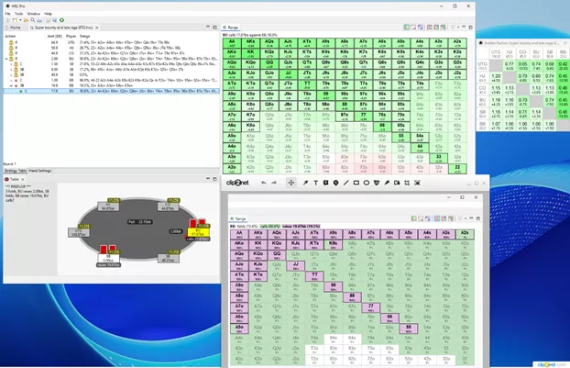The height and width of the screenshot is (368, 570).
Task: Switch to the Hand Settings tab
Action: coord(39,171)
